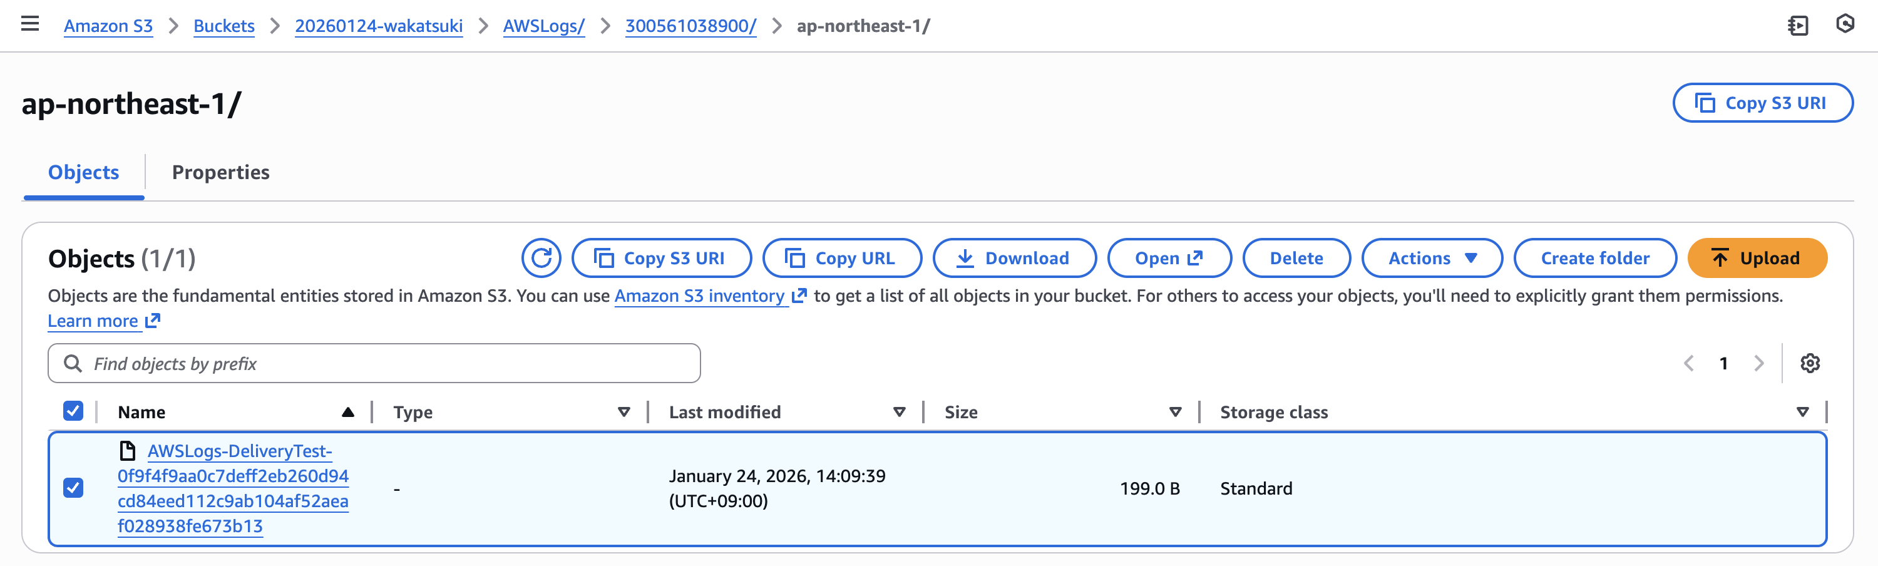Viewport: 1878px width, 566px height.
Task: Go to next page arrow
Action: [x=1759, y=363]
